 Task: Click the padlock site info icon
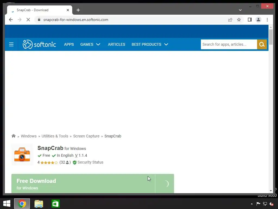(39, 20)
